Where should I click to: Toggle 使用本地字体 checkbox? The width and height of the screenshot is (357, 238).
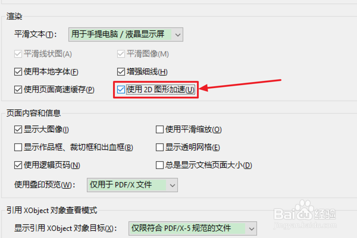click(x=18, y=72)
